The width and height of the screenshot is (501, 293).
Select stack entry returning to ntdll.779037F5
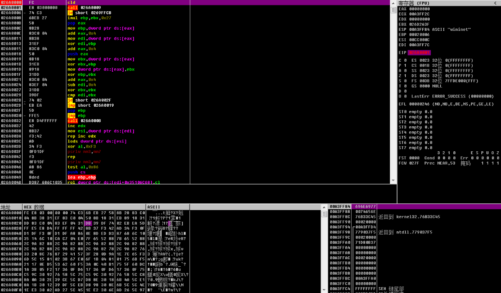pos(415,232)
